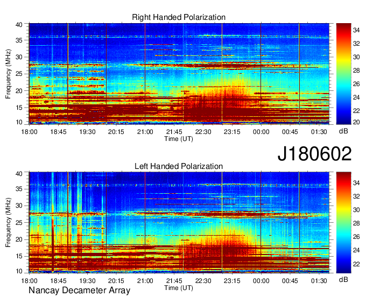Click 22:30 time tick on Left Handed plot
The image size is (366, 297).
coord(203,281)
